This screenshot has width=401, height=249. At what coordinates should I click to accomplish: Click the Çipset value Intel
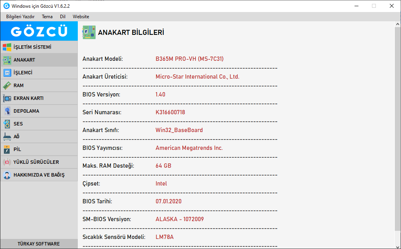click(x=161, y=184)
